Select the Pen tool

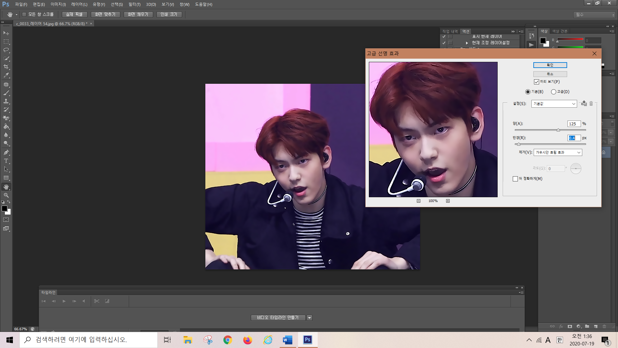pyautogui.click(x=6, y=152)
